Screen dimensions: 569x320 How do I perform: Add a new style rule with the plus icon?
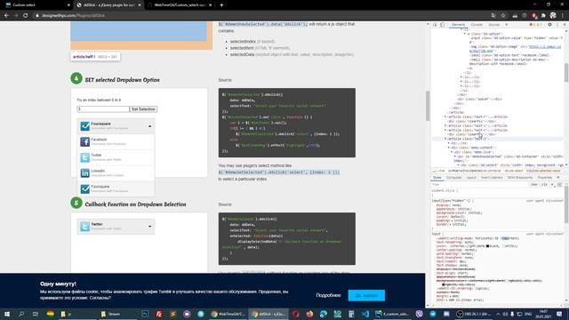pos(552,185)
